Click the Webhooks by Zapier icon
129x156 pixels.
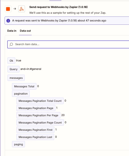(x=21, y=9)
